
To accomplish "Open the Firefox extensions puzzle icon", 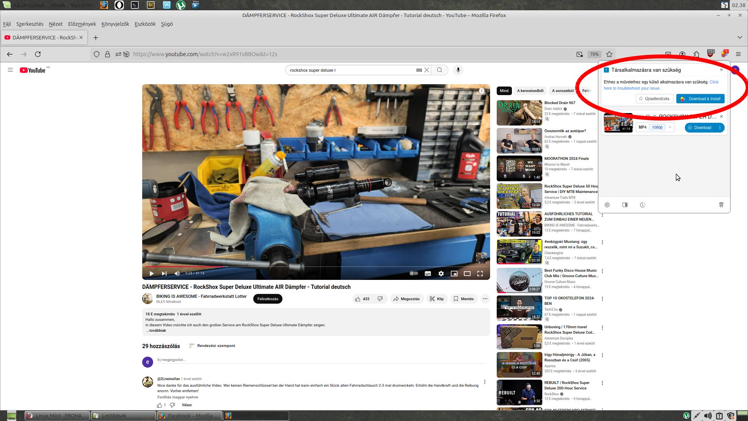I will (x=696, y=54).
